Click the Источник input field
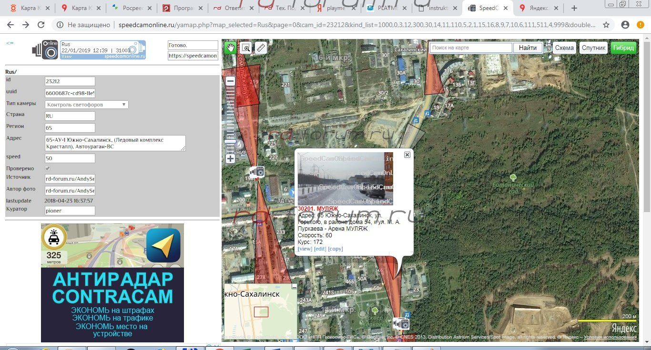 pos(70,179)
